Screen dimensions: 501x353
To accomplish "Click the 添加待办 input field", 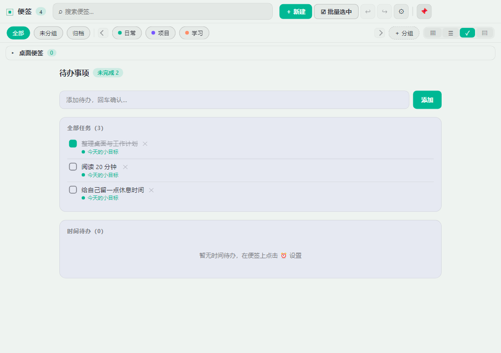I will [234, 100].
